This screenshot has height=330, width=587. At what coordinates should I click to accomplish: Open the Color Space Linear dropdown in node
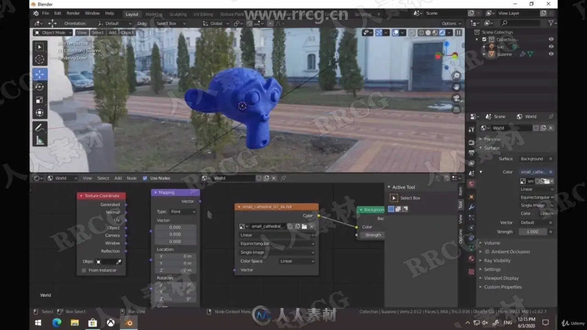297,261
